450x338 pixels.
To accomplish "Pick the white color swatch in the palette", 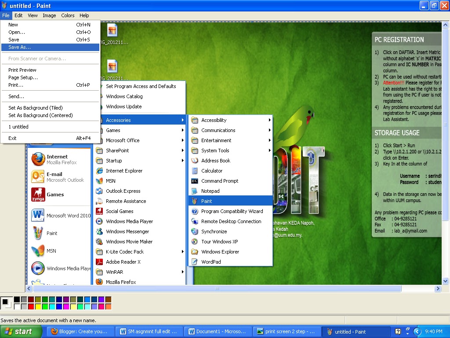I will (17, 307).
